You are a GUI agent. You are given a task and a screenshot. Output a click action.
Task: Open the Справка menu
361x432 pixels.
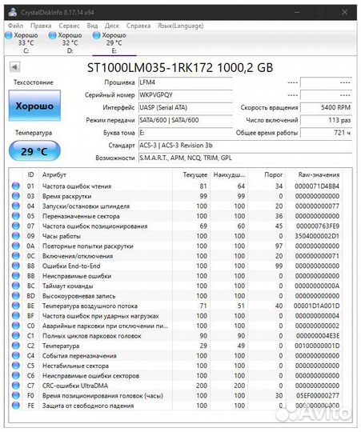(x=138, y=26)
